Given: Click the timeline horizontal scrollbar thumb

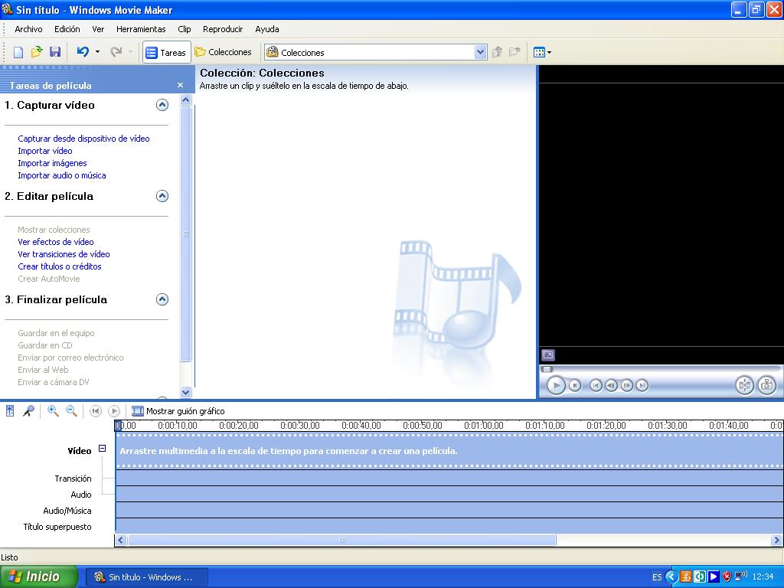Looking at the screenshot, I should (342, 540).
